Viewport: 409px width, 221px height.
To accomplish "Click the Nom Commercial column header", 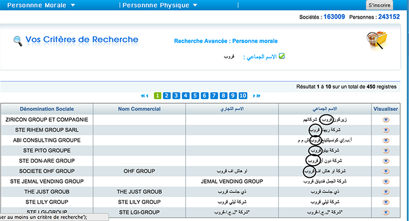I will [139, 109].
